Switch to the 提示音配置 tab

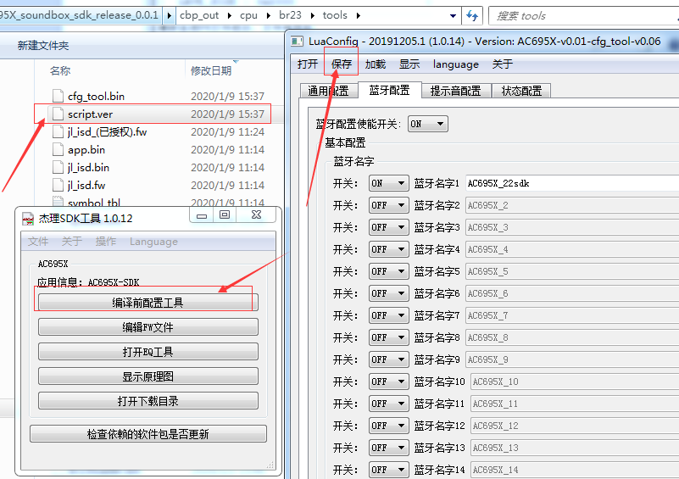pos(455,91)
